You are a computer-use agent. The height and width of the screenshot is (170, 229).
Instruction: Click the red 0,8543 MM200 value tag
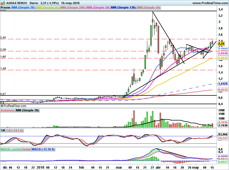pos(223,90)
